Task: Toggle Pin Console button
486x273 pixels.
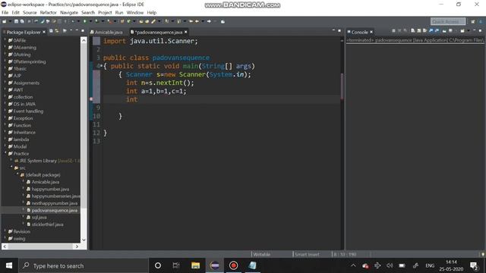Action: pyautogui.click(x=444, y=30)
